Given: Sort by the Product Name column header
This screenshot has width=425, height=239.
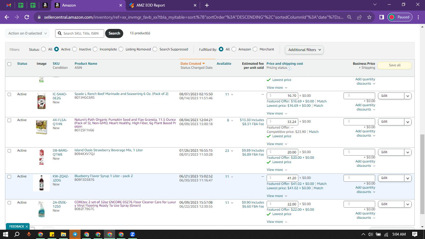Looking at the screenshot, I should point(86,63).
